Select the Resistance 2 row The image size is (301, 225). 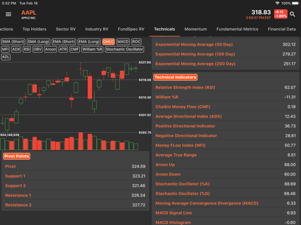(75, 205)
